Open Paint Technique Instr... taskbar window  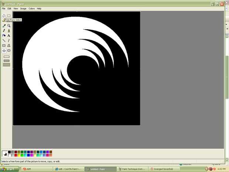pyautogui.click(x=133, y=169)
